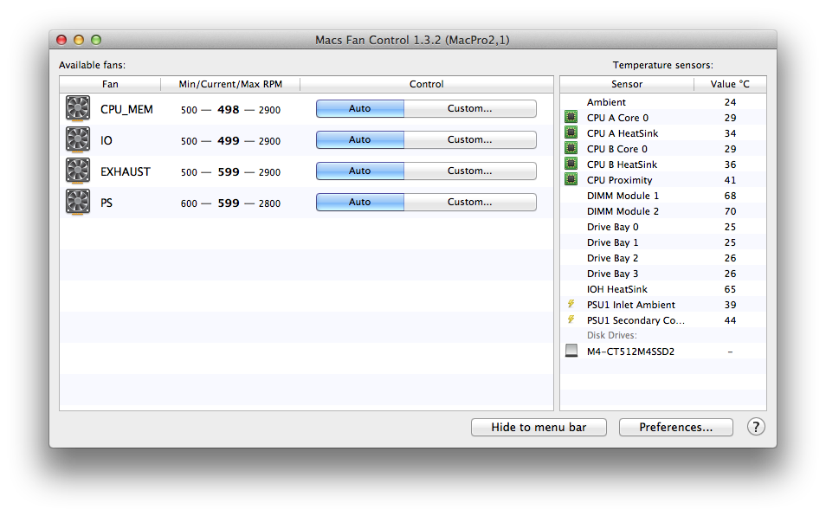Click the PS fan name
Image resolution: width=826 pixels, height=516 pixels.
click(x=106, y=203)
